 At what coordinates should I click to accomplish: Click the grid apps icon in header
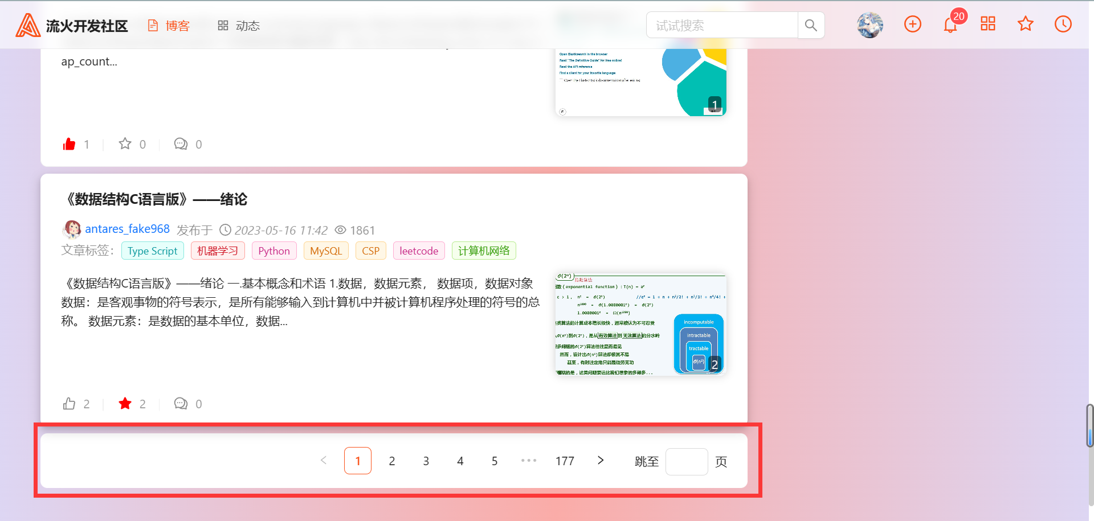click(988, 24)
